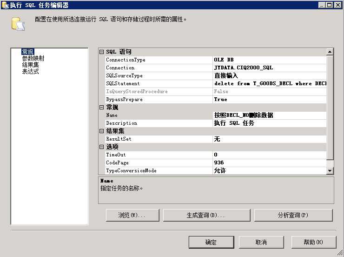This screenshot has width=344, height=257.
Task: Click the SQLStatement delete from value
Action: [x=270, y=83]
